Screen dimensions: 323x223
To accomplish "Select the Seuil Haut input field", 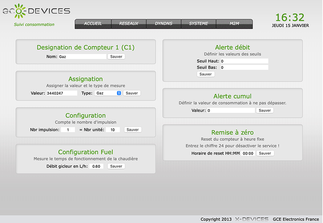I will 244,61.
